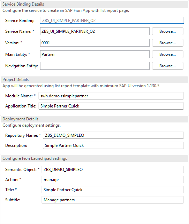
Task: Click Browse button next to Version field
Action: (168, 43)
